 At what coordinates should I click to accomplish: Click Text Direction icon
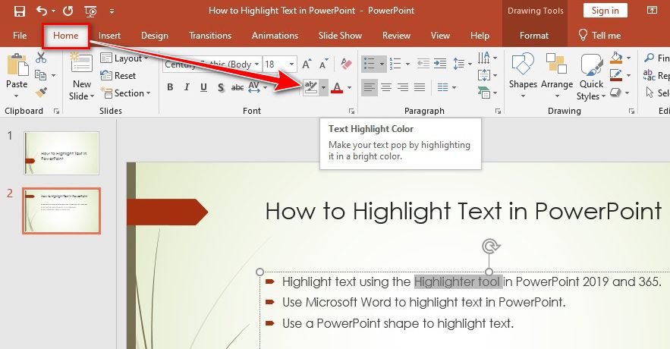click(484, 58)
